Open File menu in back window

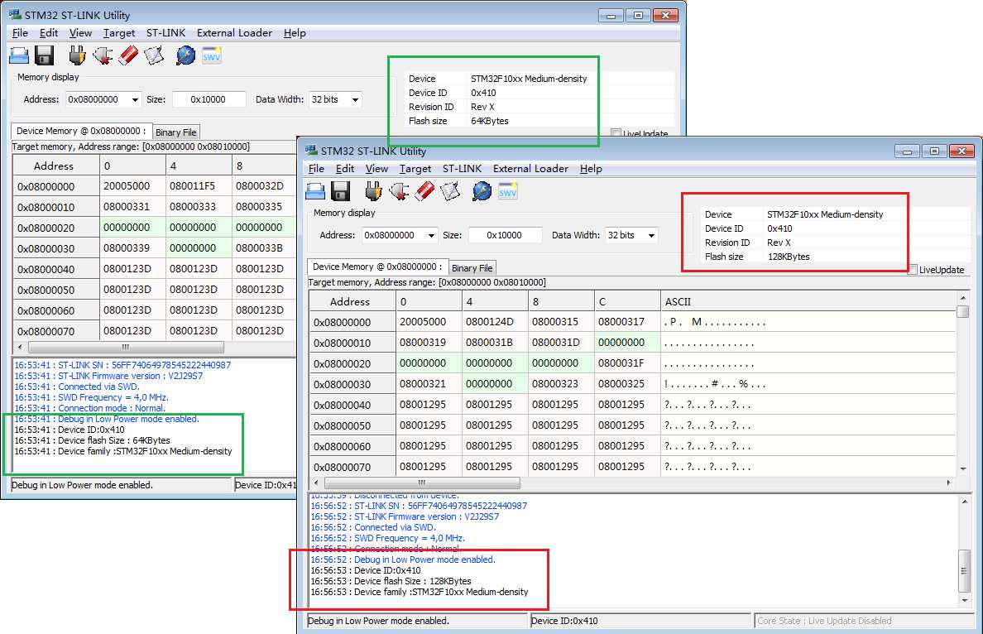20,32
